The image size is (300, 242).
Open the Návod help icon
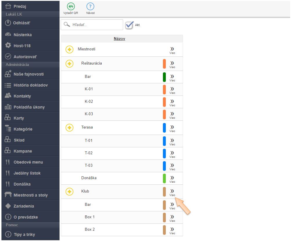click(x=90, y=7)
